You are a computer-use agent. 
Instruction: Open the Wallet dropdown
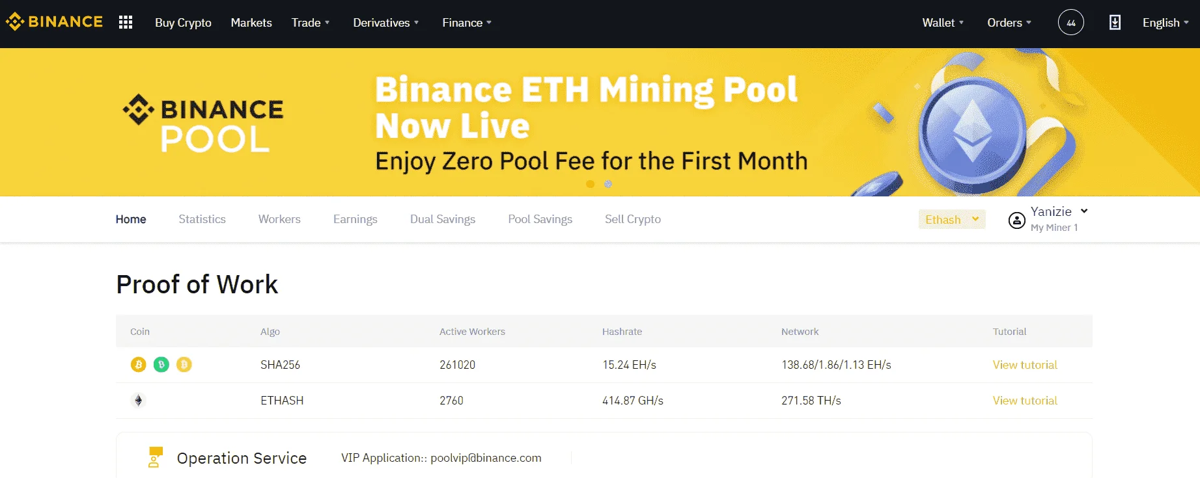coord(943,23)
